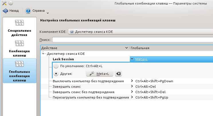
Task: Select the Special Actions keyboard icon
Action: (x=19, y=23)
